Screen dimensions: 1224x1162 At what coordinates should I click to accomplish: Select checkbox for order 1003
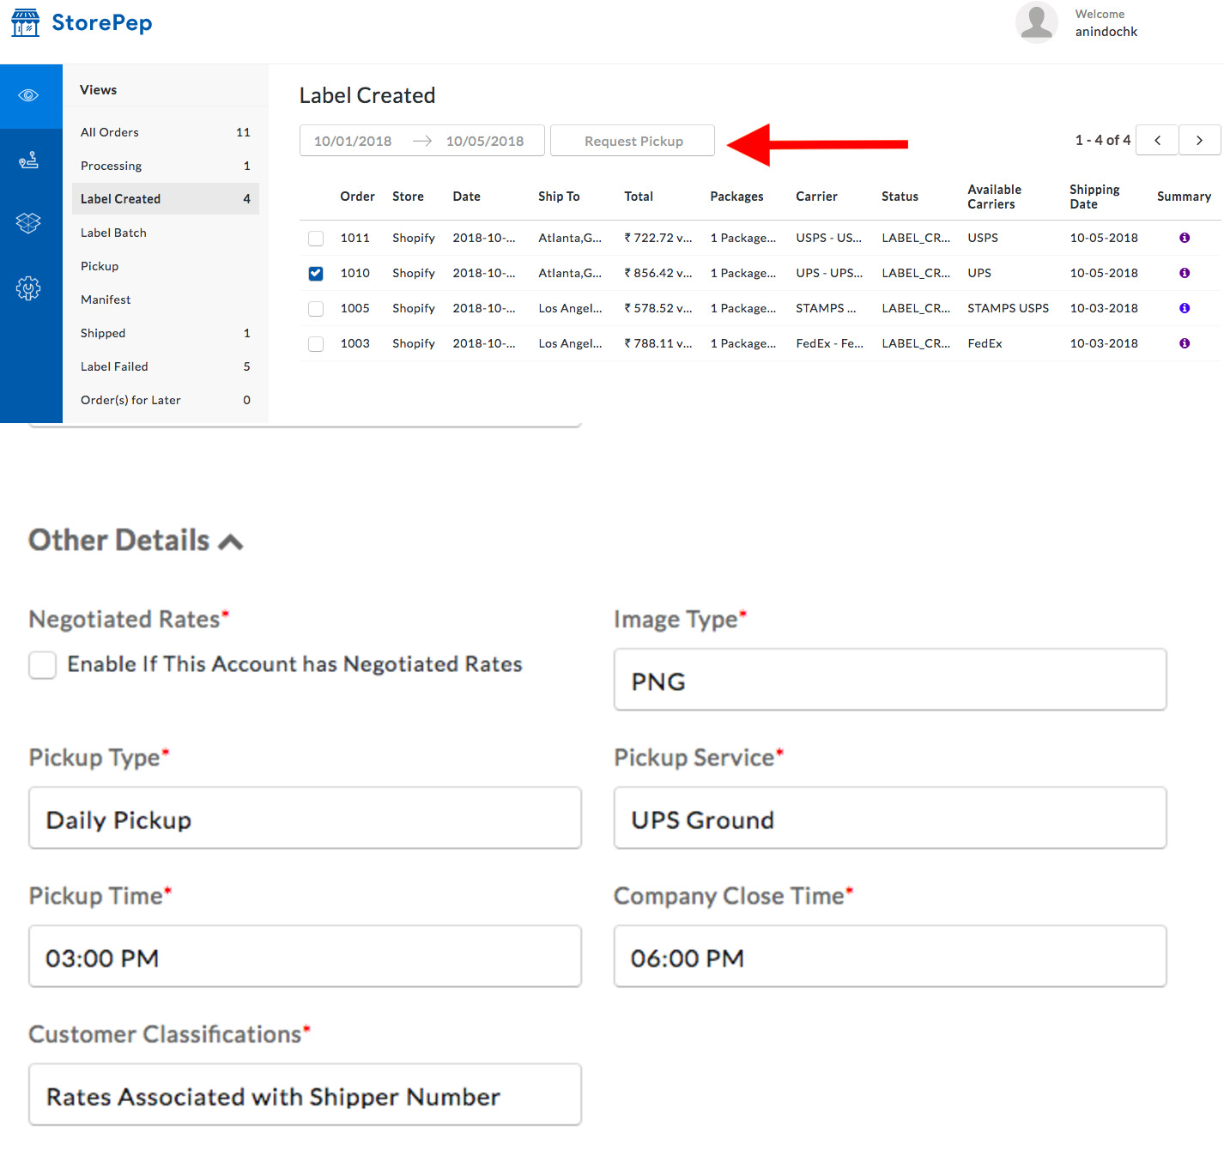[x=316, y=344]
